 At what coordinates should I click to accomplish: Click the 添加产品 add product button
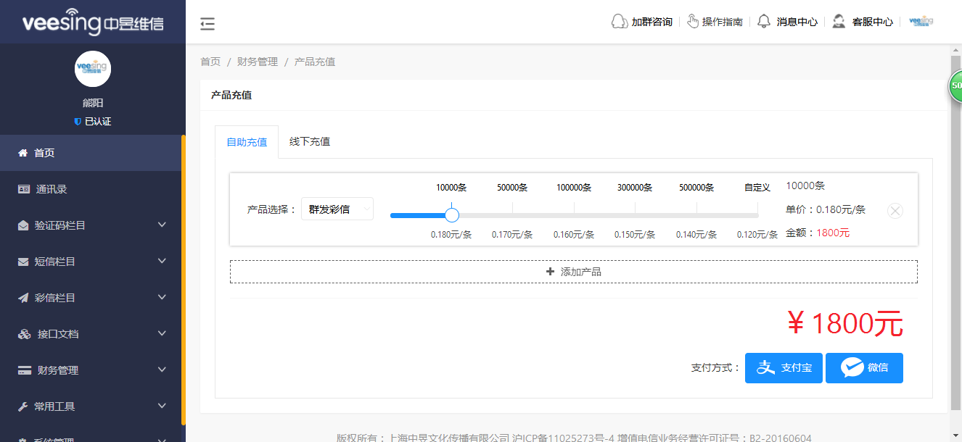click(573, 271)
